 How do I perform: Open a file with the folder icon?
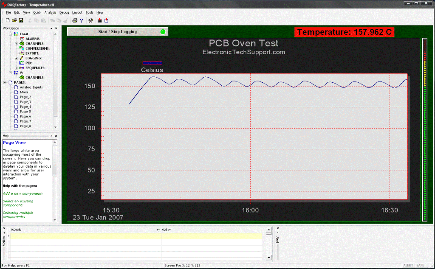(x=14, y=20)
